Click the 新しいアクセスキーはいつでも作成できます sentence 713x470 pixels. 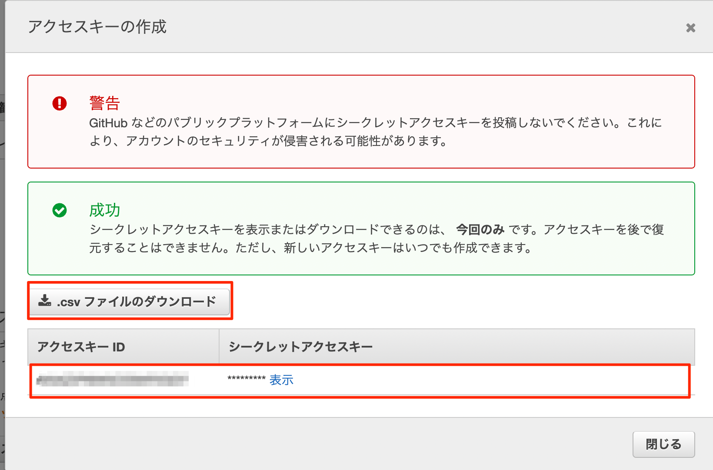[408, 248]
